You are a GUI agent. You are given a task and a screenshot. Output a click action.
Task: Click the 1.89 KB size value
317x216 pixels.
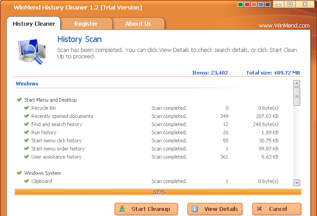coord(270,132)
